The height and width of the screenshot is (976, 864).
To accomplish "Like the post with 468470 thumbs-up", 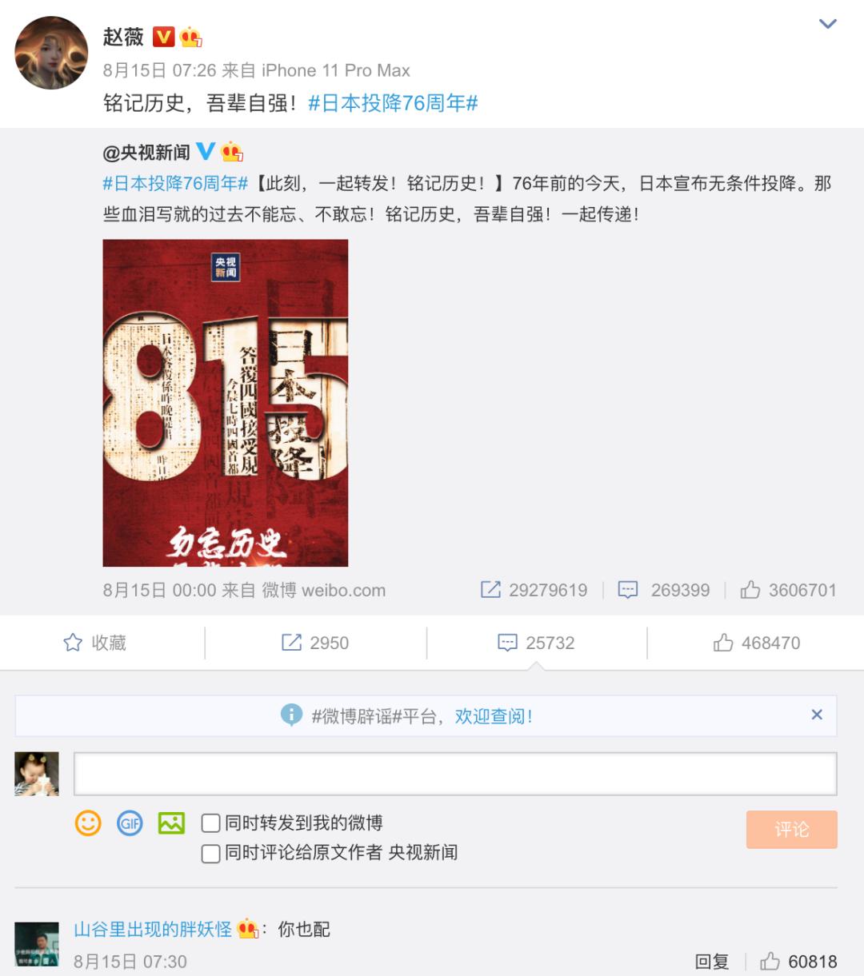I will [x=757, y=643].
